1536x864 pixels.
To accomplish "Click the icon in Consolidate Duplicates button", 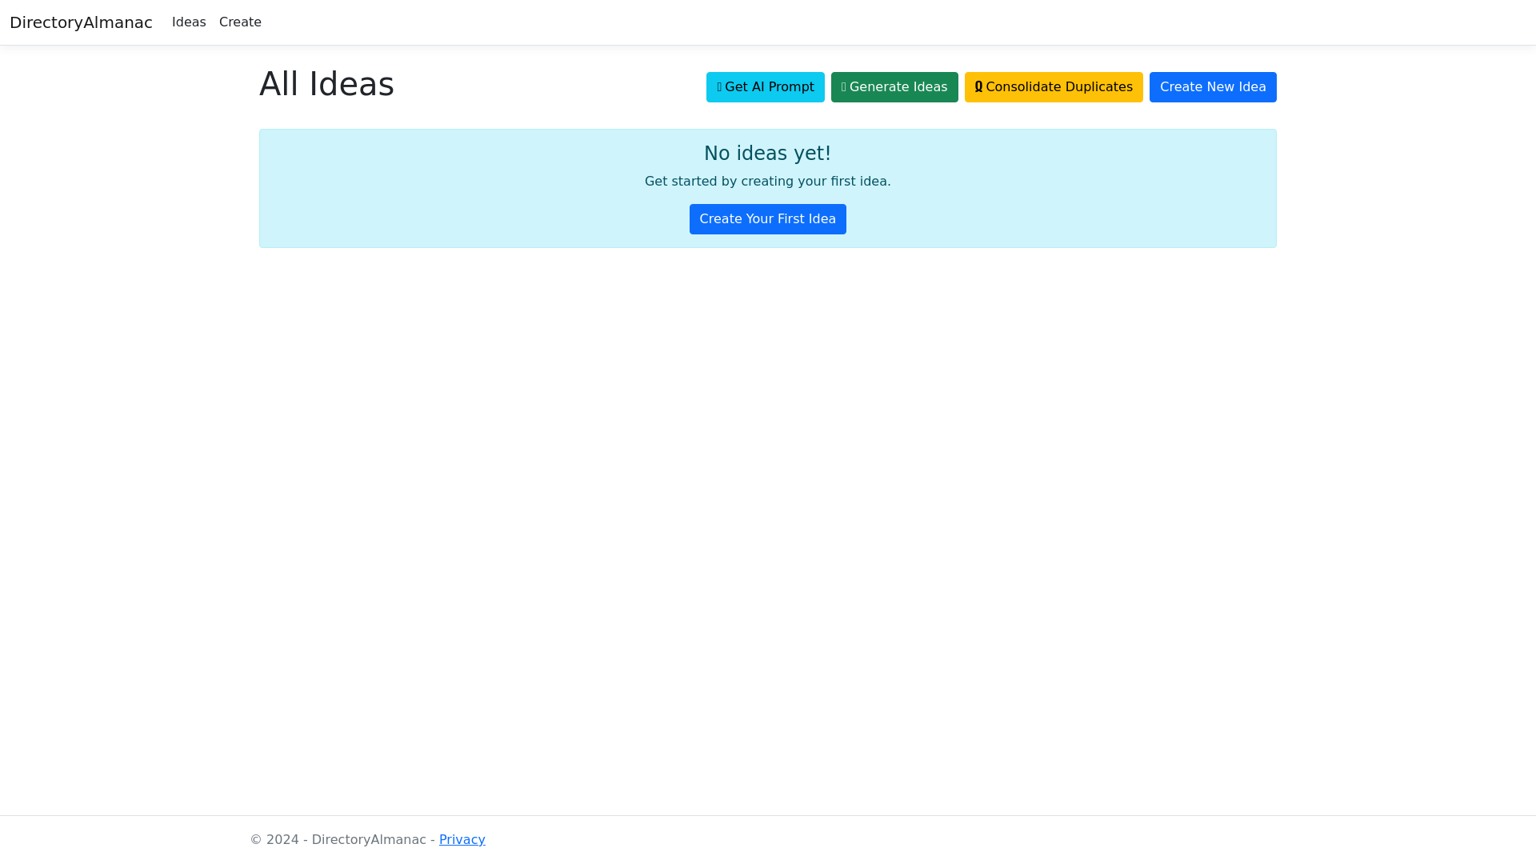I will click(x=978, y=87).
